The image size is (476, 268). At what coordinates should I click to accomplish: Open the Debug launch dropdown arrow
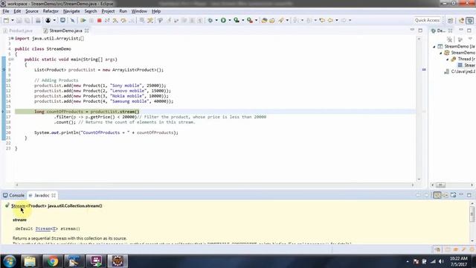point(216,20)
